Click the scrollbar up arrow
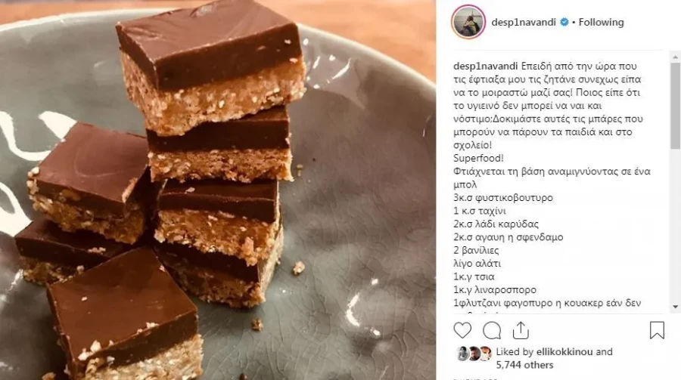The height and width of the screenshot is (380, 681). tap(676, 57)
